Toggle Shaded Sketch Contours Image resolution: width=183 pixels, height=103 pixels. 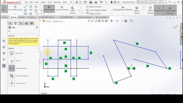tap(170, 10)
